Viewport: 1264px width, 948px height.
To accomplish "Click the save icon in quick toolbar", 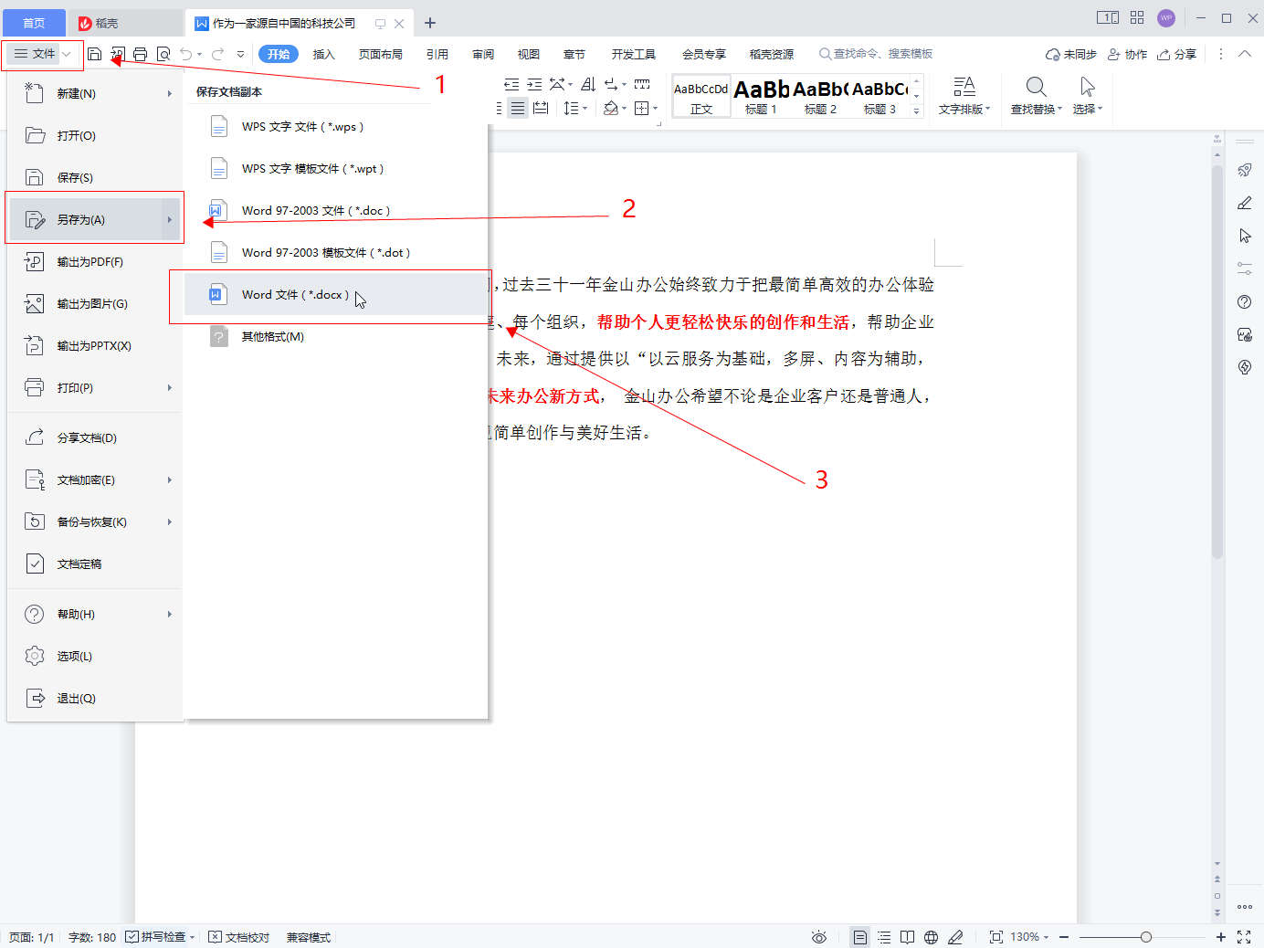I will pyautogui.click(x=94, y=54).
